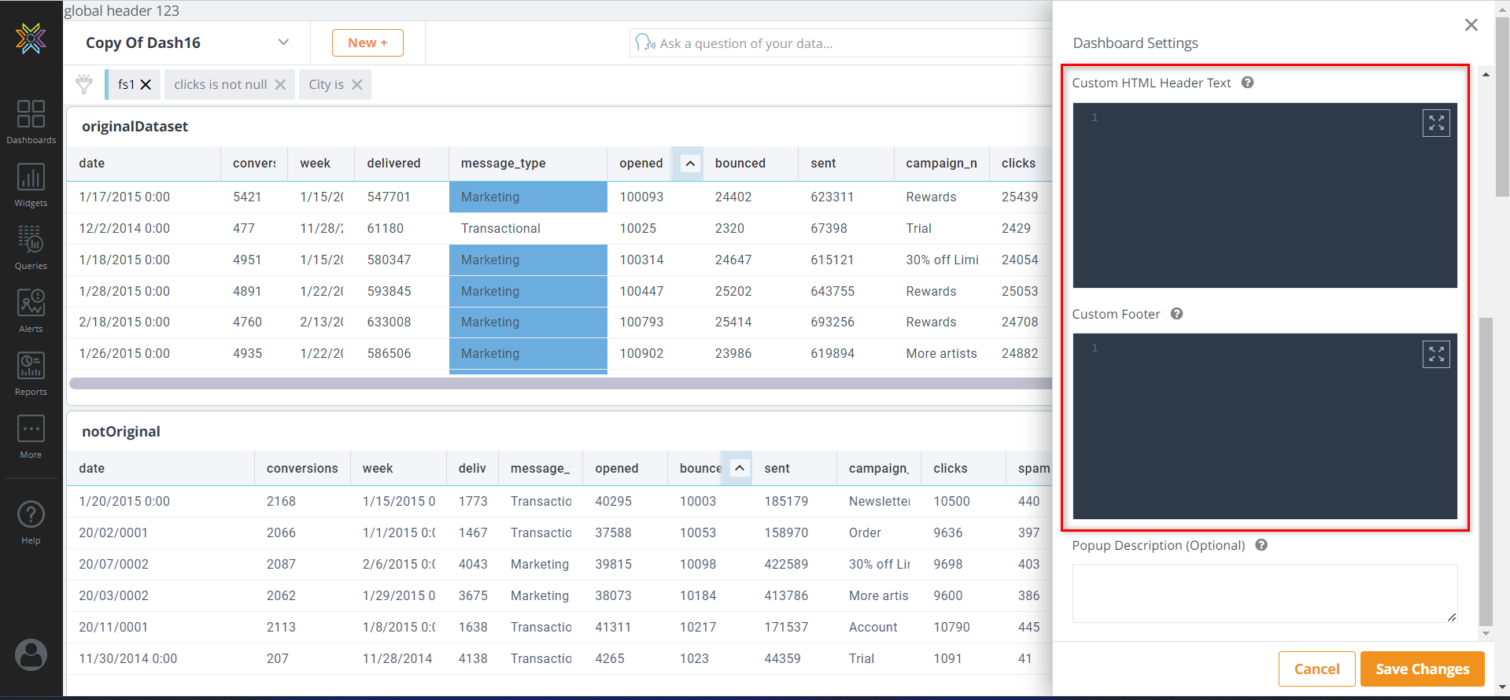Remove the 'clicks is not null' filter
1510x700 pixels.
click(280, 85)
